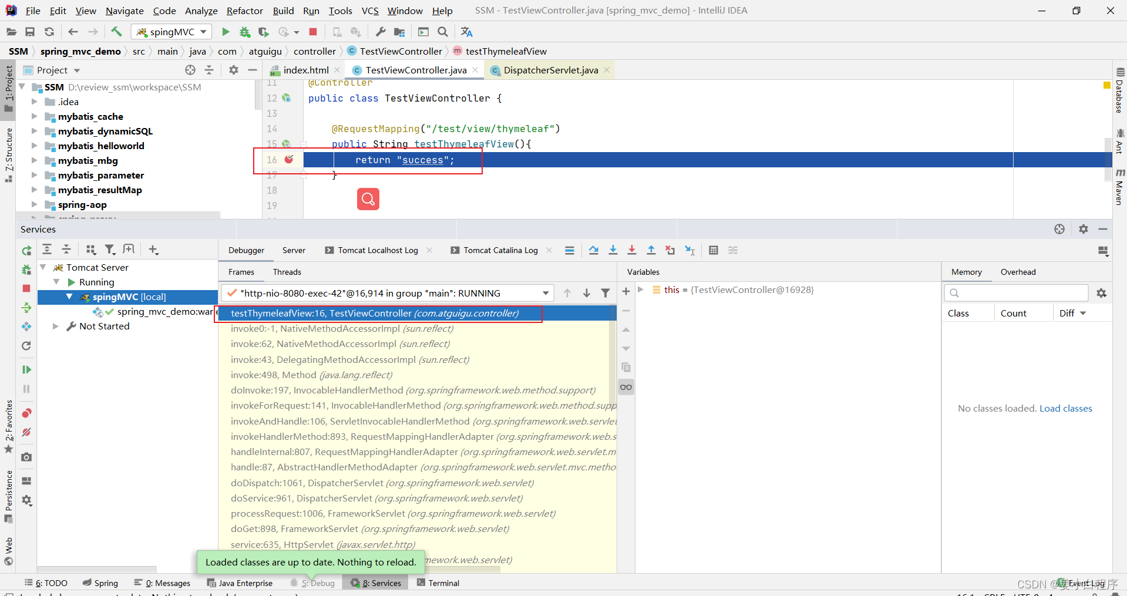Save all files with the floppy disk icon
Image resolution: width=1127 pixels, height=596 pixels.
tap(30, 32)
